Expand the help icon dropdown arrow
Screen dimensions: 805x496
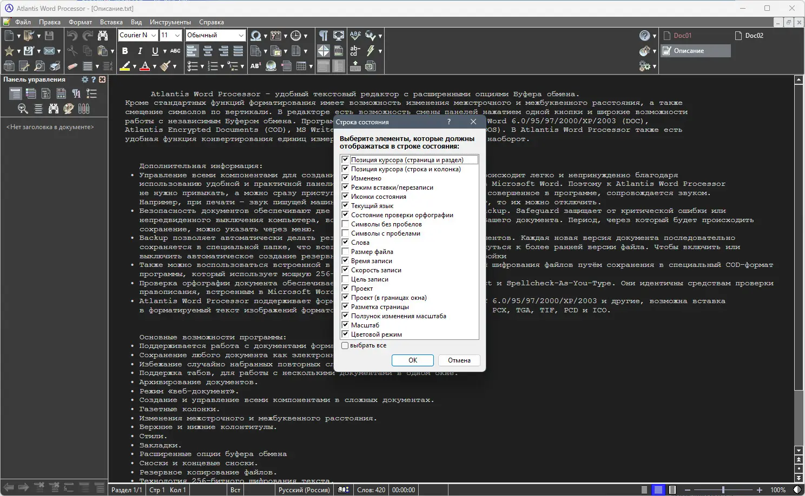(654, 36)
